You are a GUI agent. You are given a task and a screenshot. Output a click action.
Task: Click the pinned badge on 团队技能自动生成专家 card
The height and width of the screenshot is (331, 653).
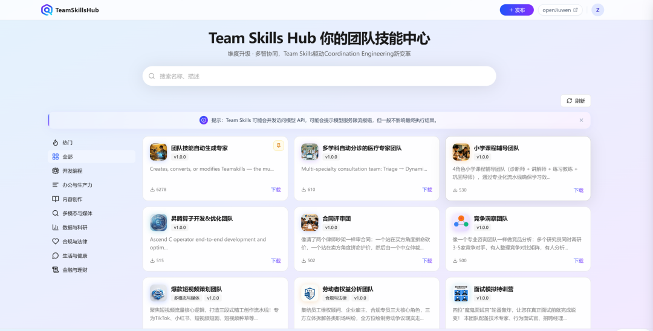click(279, 146)
